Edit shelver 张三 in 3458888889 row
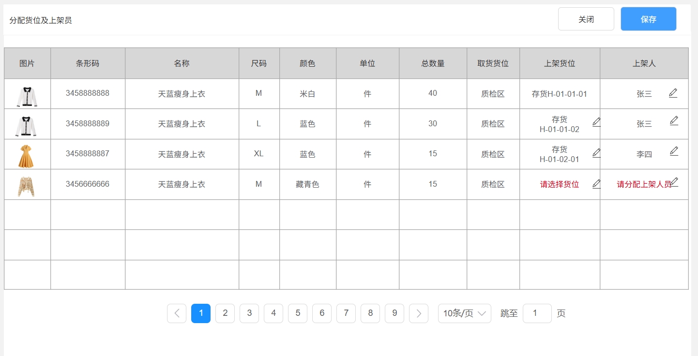The height and width of the screenshot is (356, 698). click(x=673, y=121)
